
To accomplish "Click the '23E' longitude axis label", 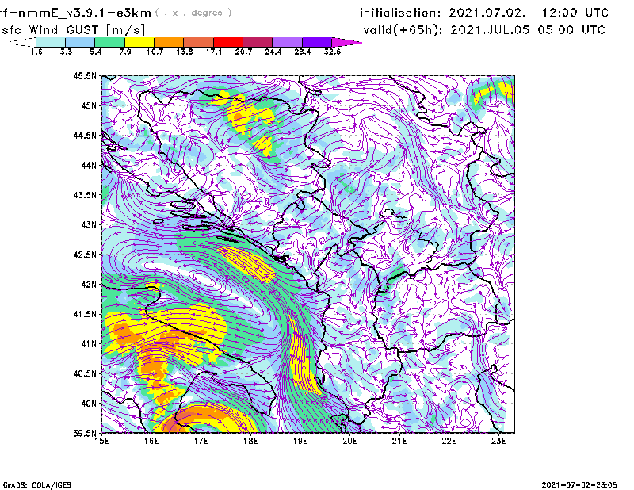I will (x=498, y=441).
